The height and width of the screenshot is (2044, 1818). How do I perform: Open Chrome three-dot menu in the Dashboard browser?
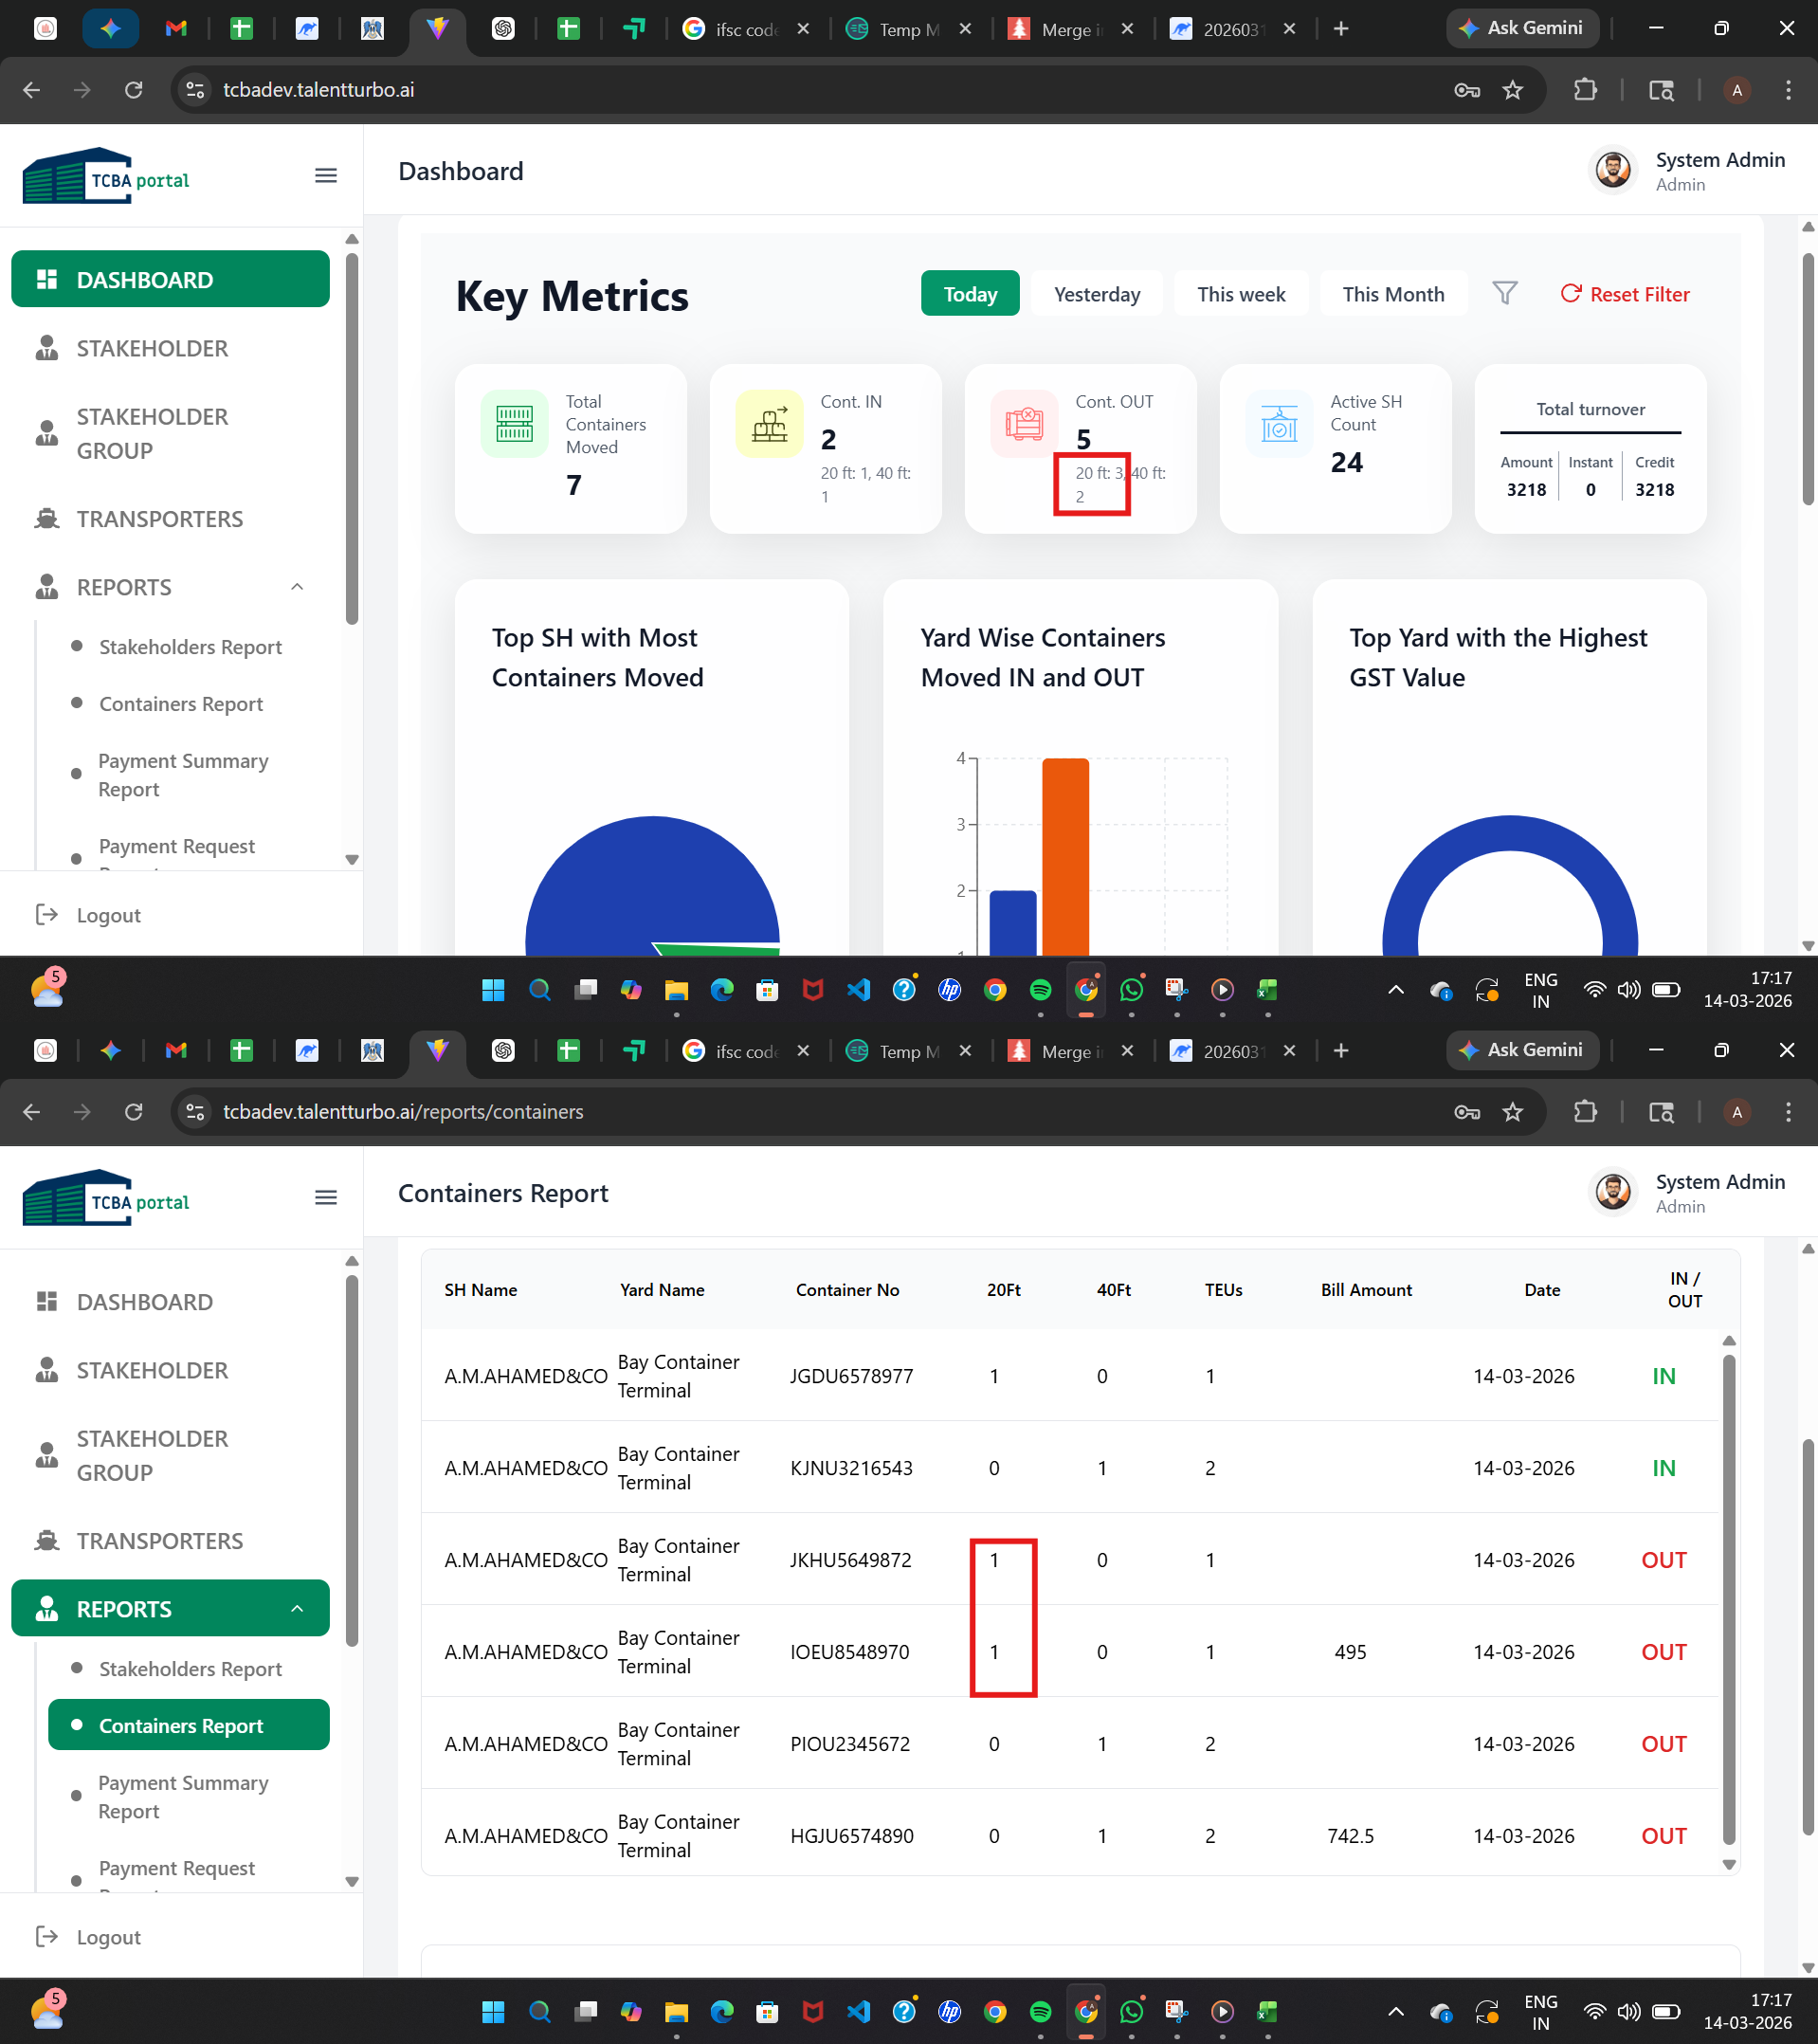1788,90
